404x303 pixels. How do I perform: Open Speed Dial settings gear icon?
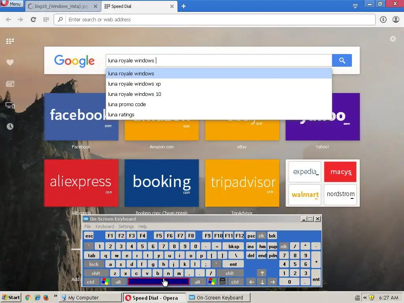point(393,39)
